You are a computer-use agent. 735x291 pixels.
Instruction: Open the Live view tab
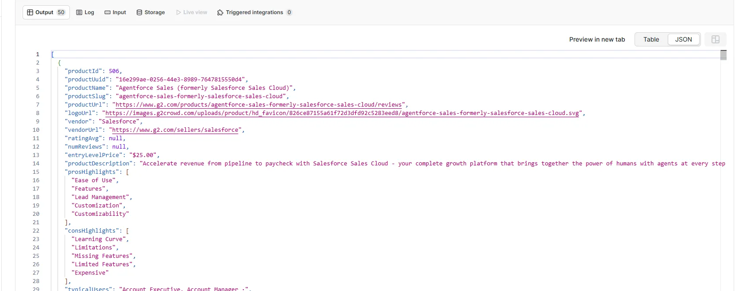click(x=192, y=12)
